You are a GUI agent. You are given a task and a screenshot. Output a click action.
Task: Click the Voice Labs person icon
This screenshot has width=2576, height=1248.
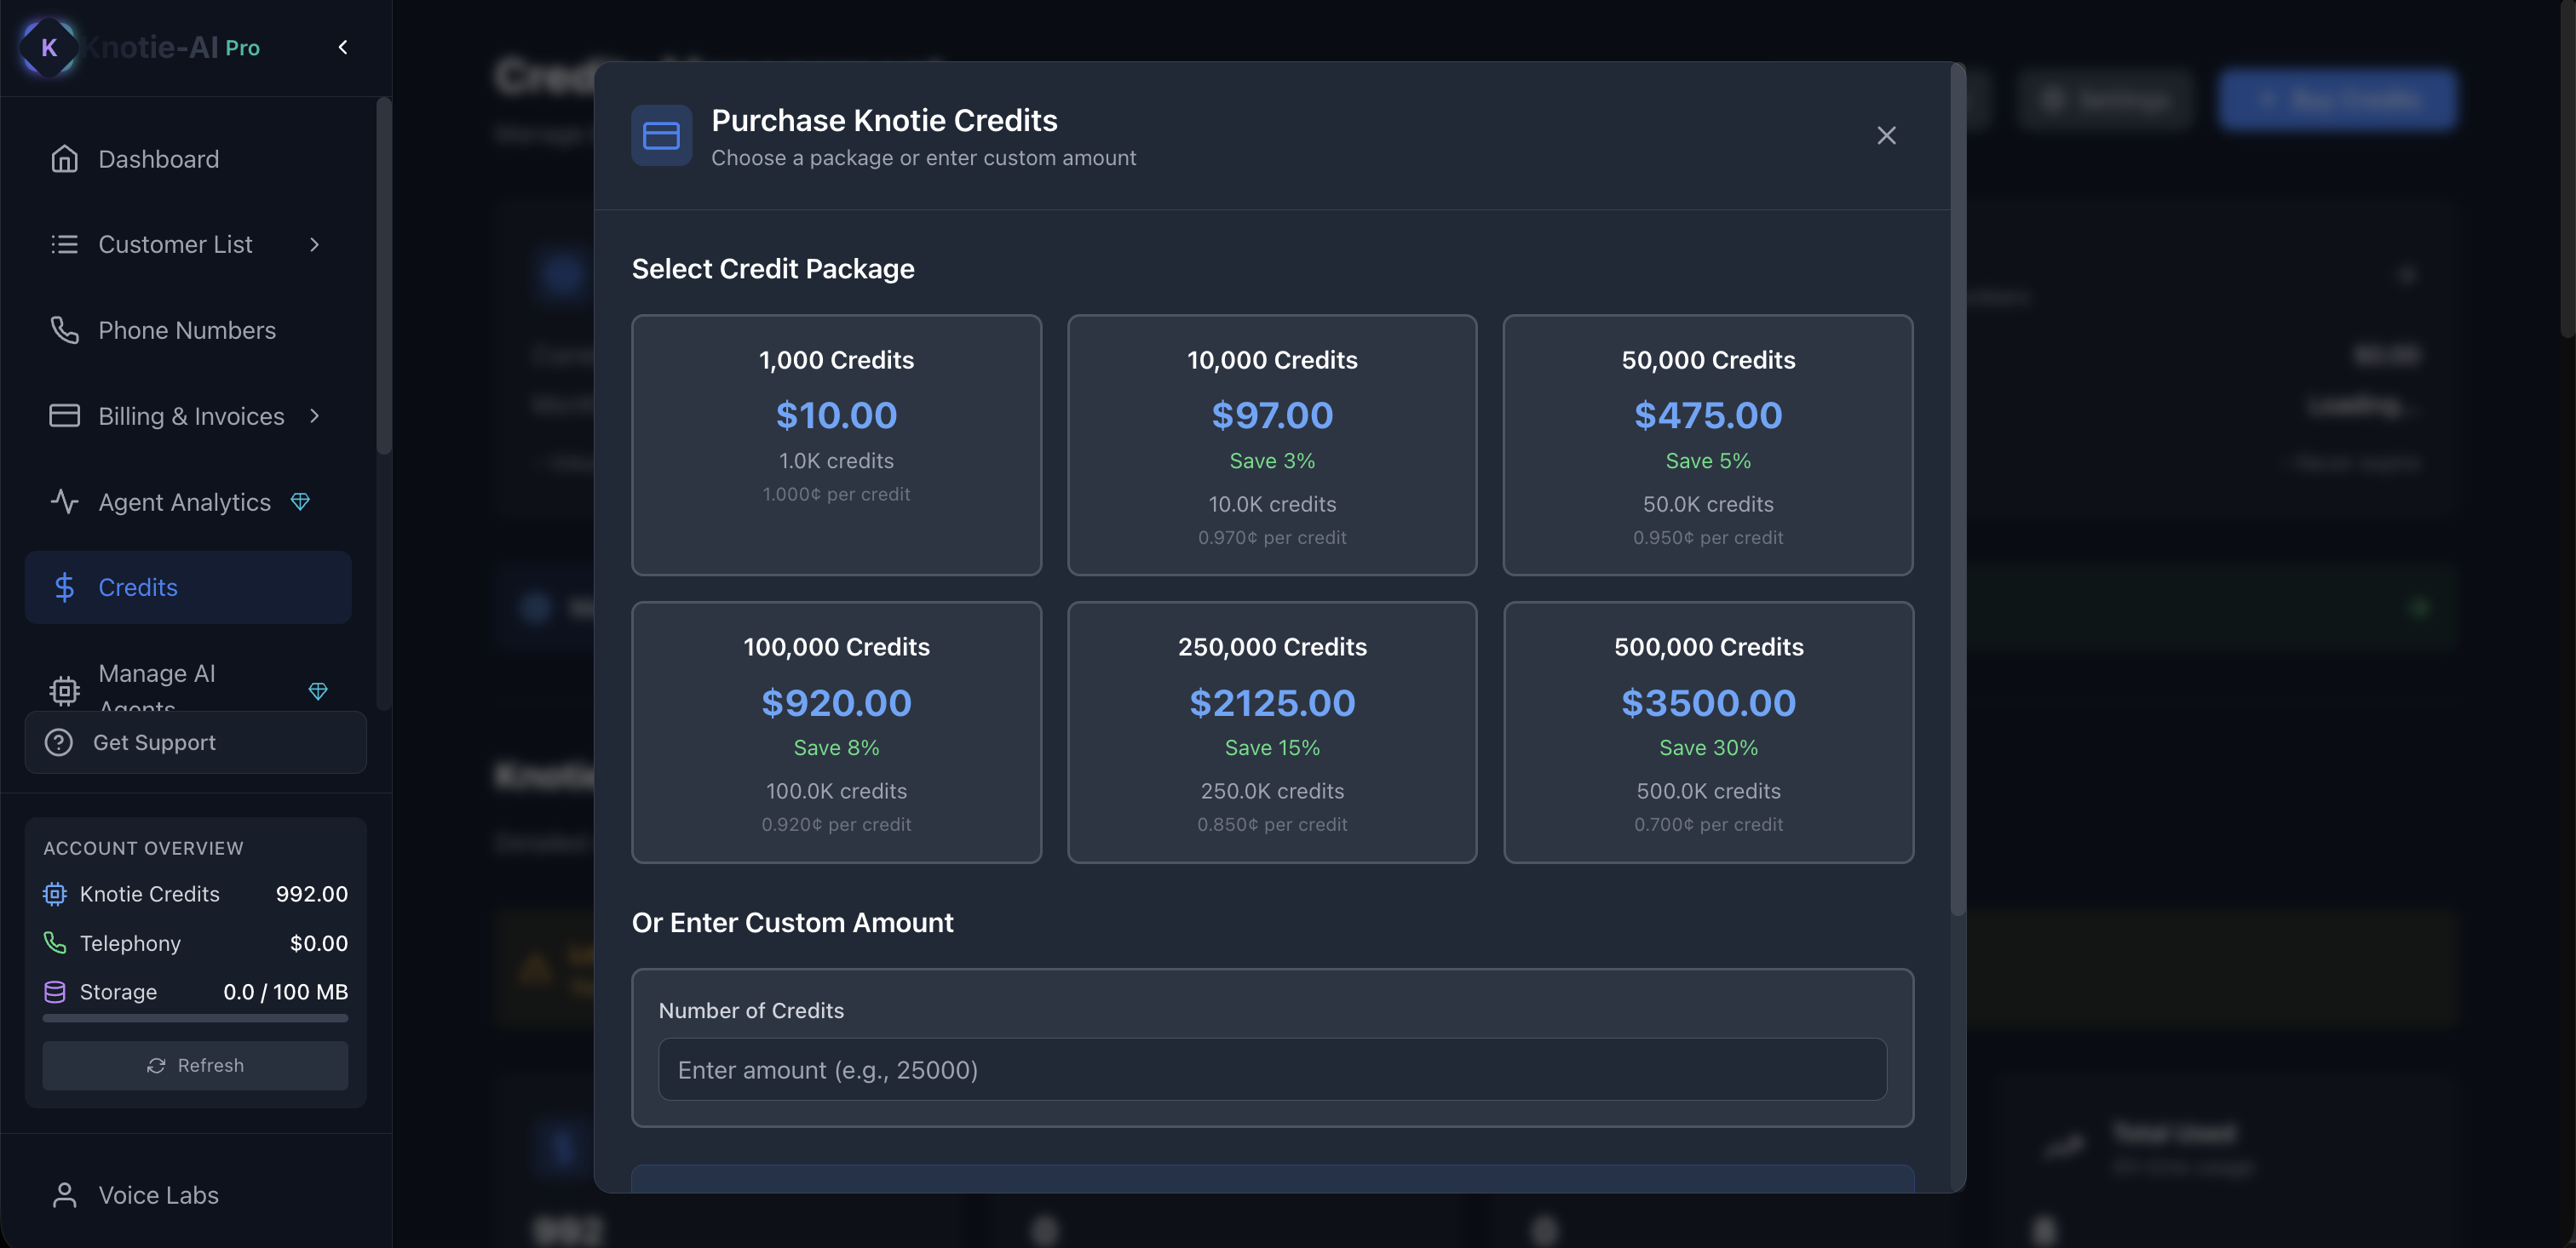point(64,1195)
